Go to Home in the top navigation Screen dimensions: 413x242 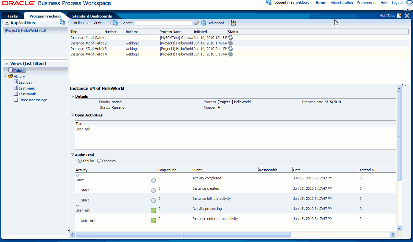321,3
